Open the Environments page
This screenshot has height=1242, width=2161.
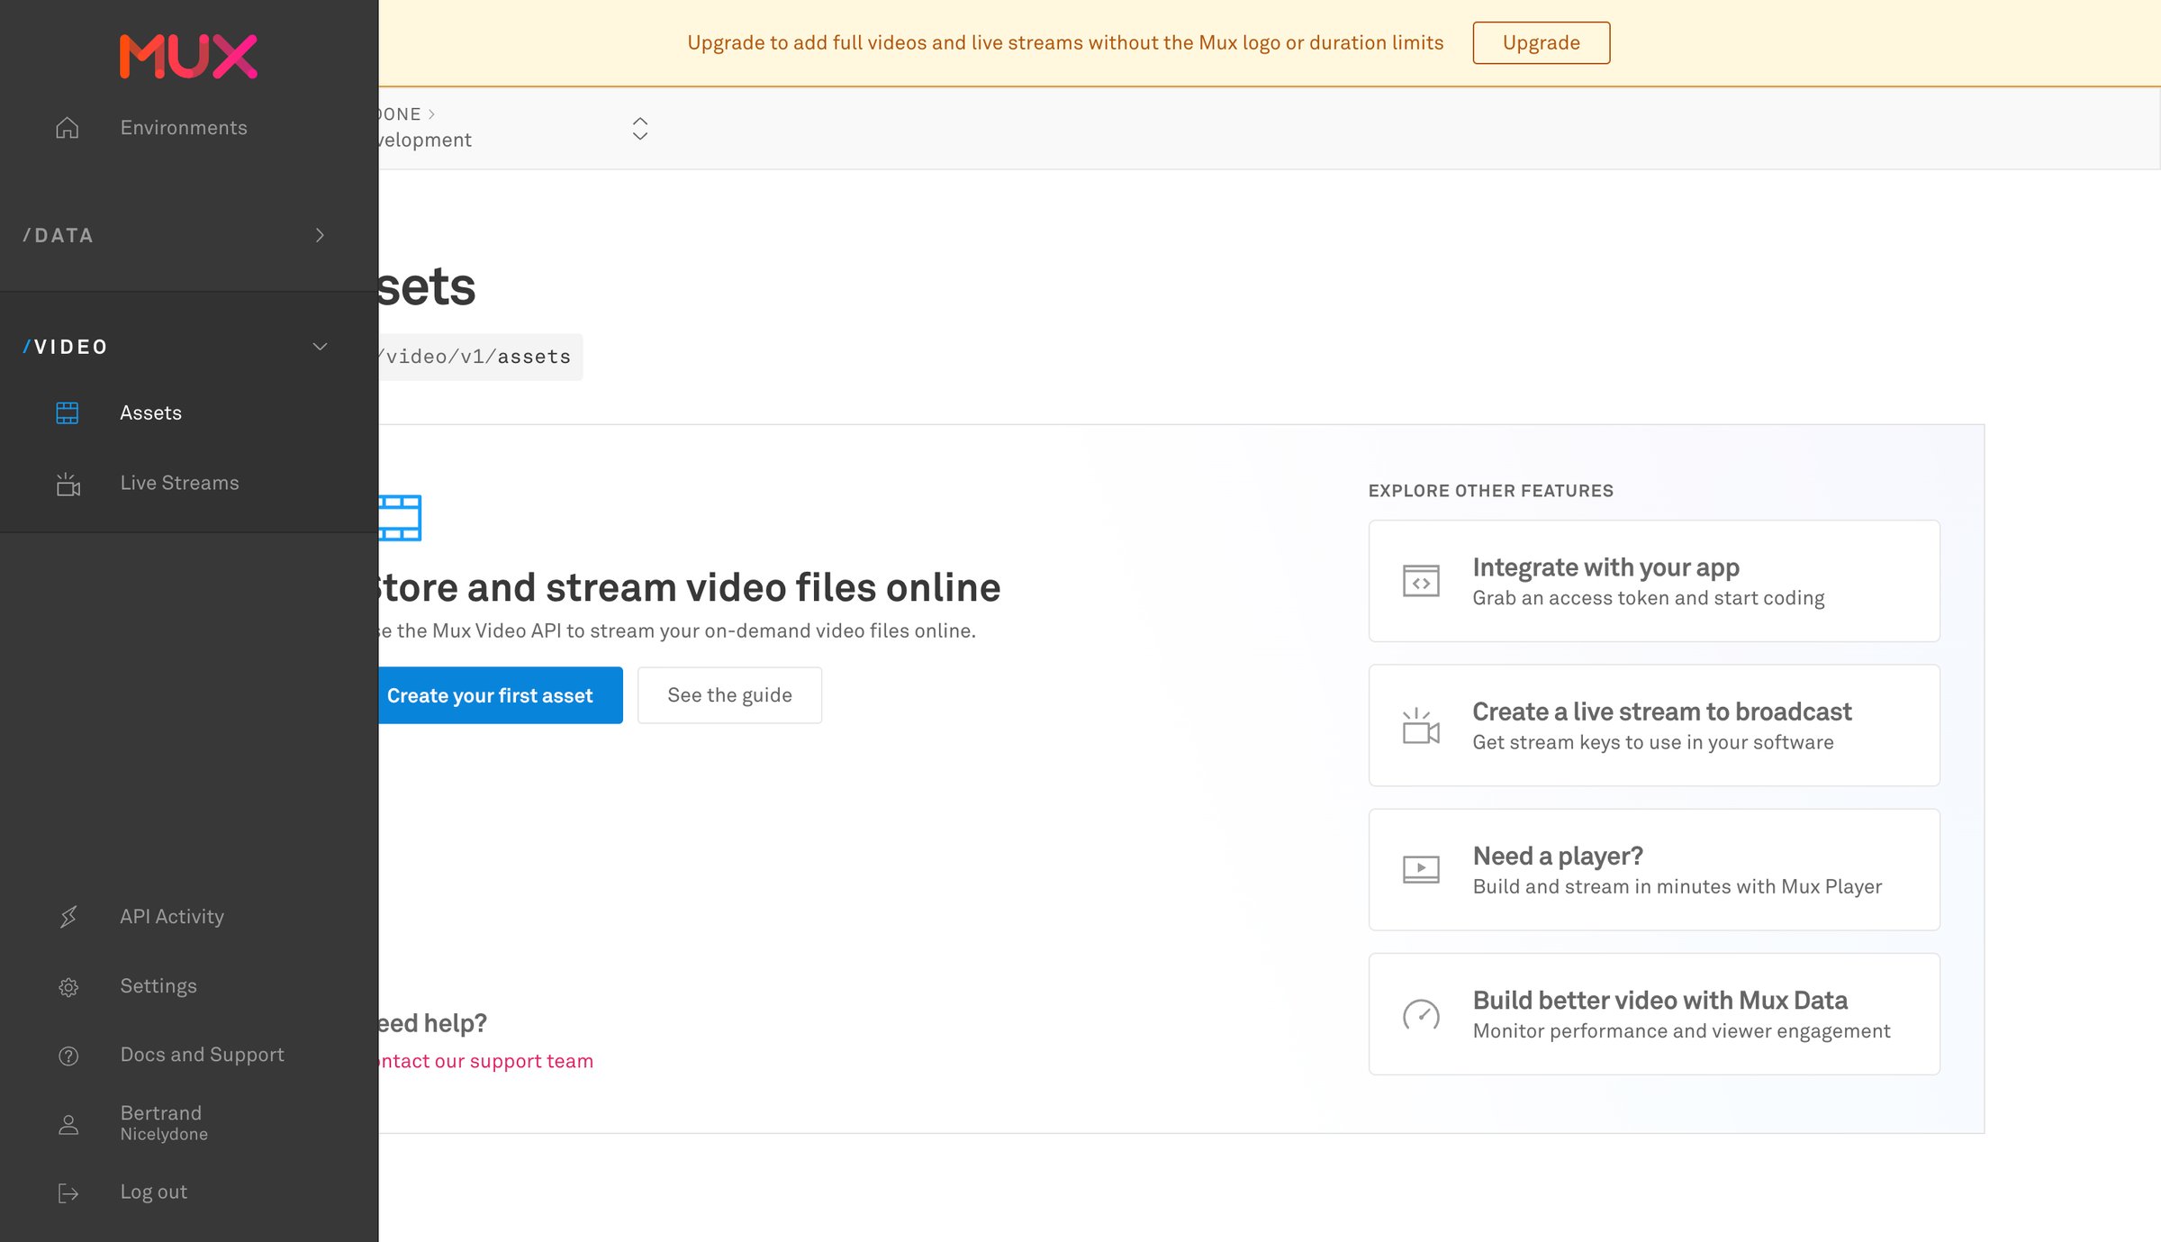[x=184, y=128]
